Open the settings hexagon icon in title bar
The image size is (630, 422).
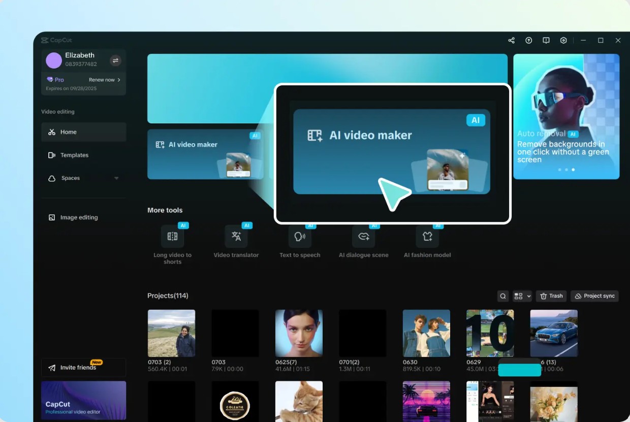[x=563, y=41]
